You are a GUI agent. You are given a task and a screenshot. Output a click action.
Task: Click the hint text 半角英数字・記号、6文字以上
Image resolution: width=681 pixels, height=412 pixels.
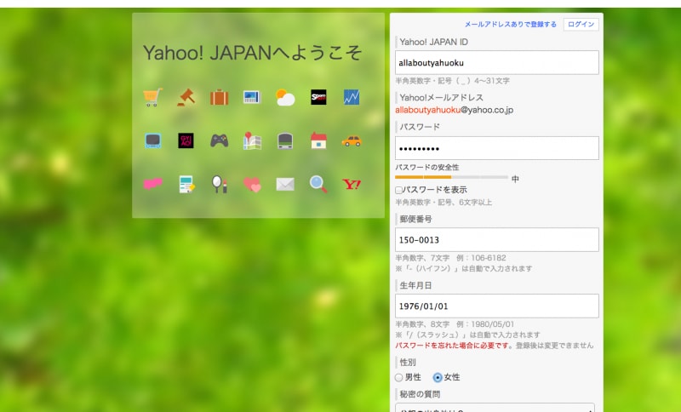(444, 203)
